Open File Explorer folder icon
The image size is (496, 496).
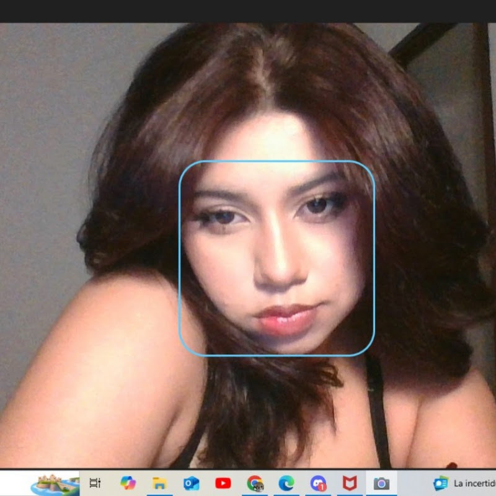pos(160,483)
